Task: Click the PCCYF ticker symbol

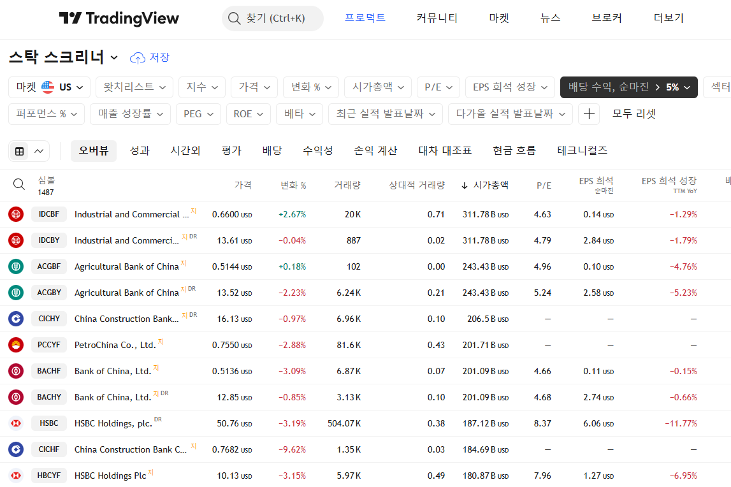Action: point(49,345)
